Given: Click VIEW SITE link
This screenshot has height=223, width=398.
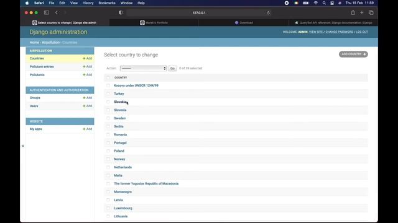Looking at the screenshot, I should [316, 32].
